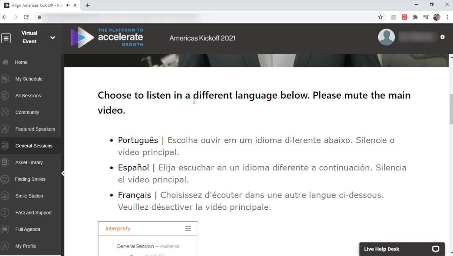Image resolution: width=453 pixels, height=256 pixels.
Task: Open the Full Agenda icon in the sidebar
Action: 5,229
